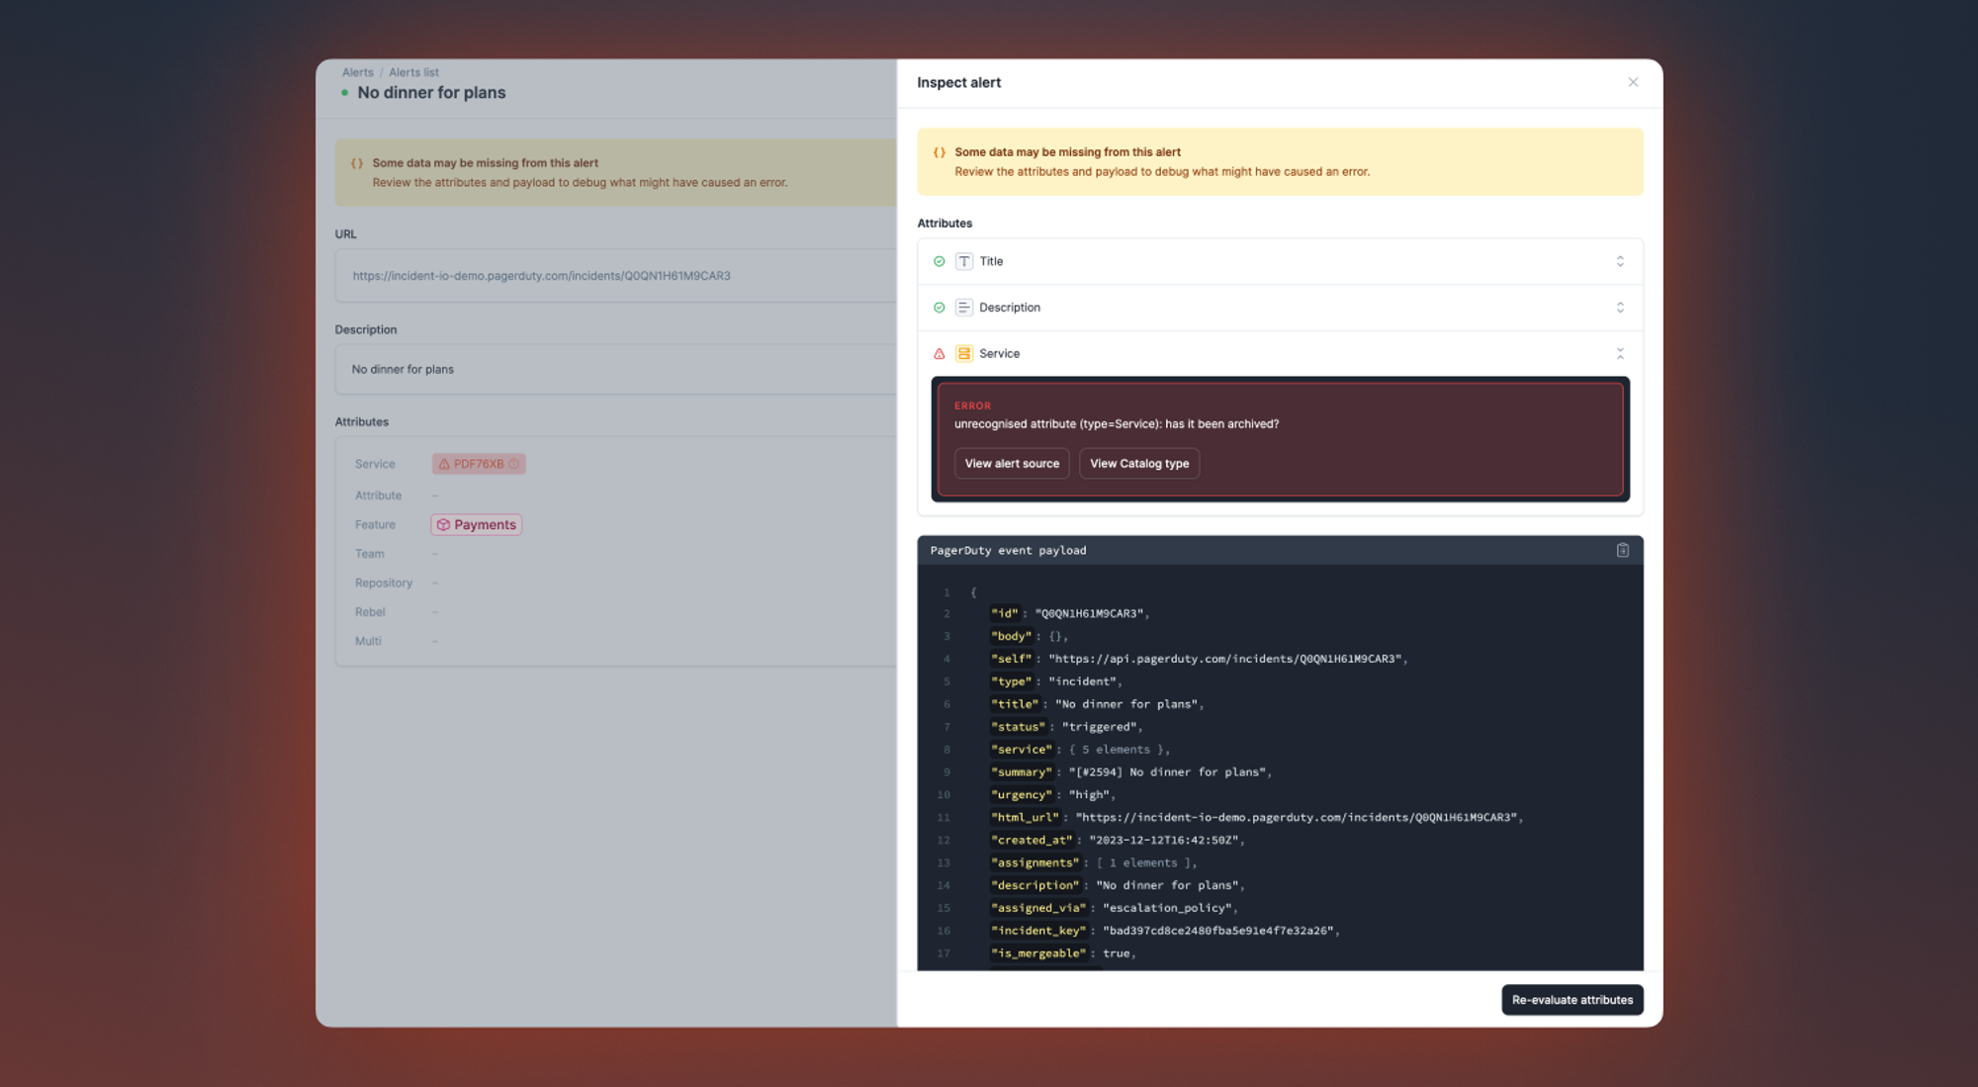Click the green check icon beside Description

point(939,308)
